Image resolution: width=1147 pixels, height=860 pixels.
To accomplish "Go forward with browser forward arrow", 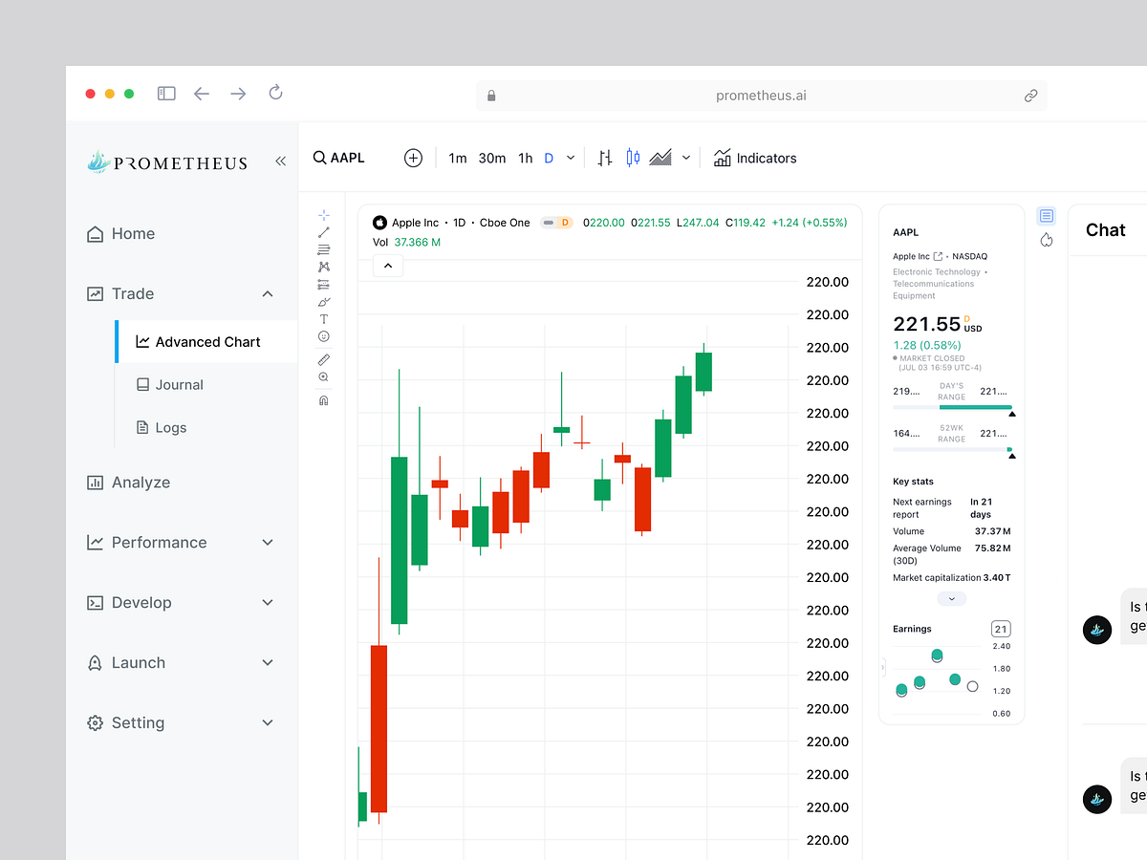I will click(x=238, y=94).
